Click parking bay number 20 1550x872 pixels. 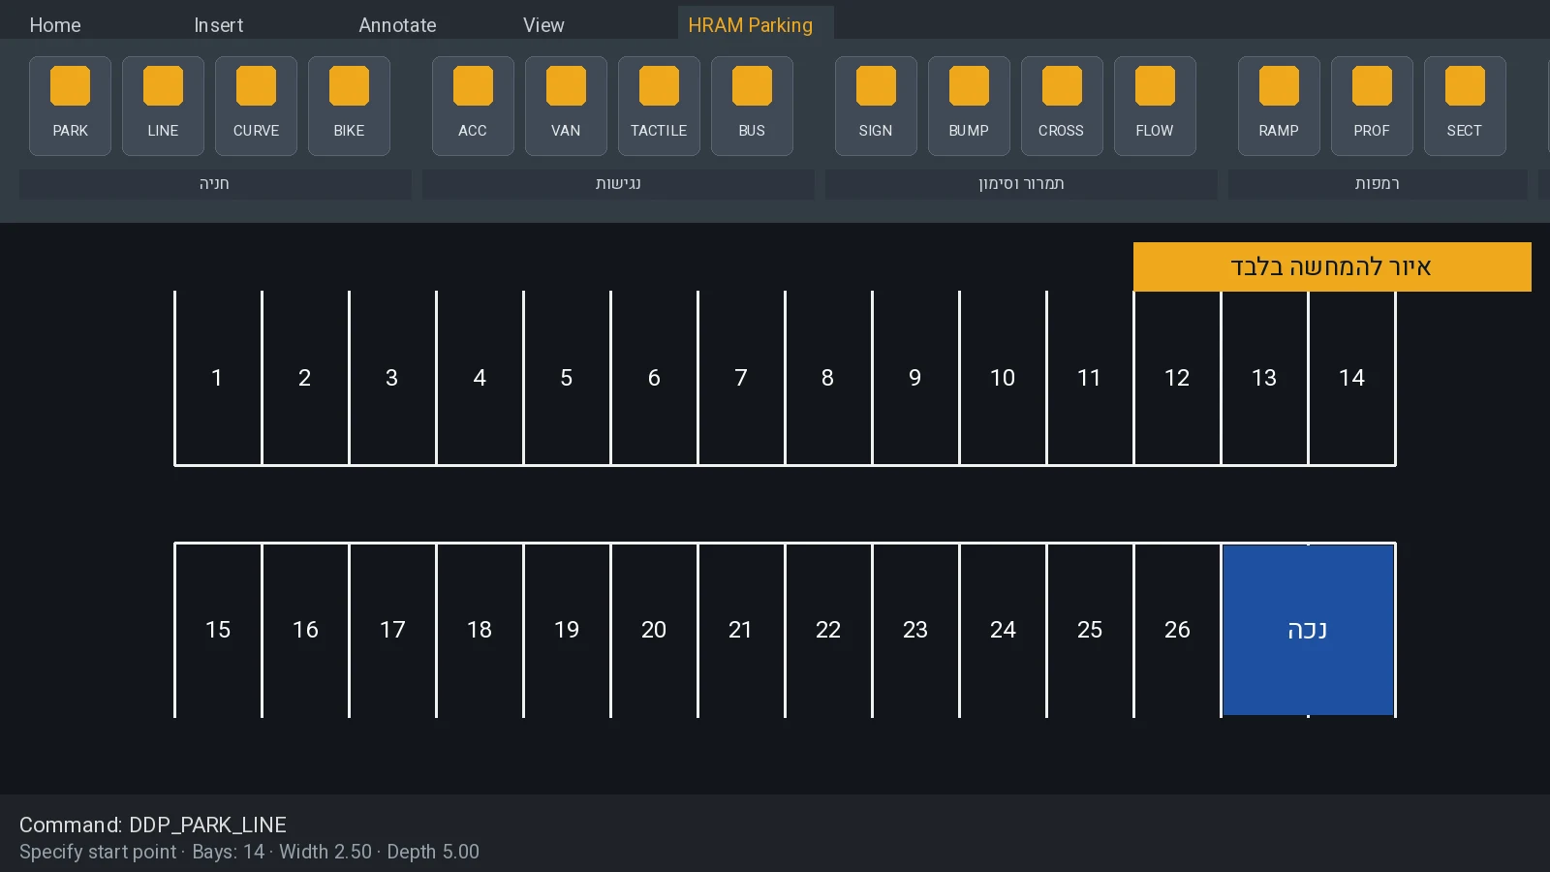point(654,630)
